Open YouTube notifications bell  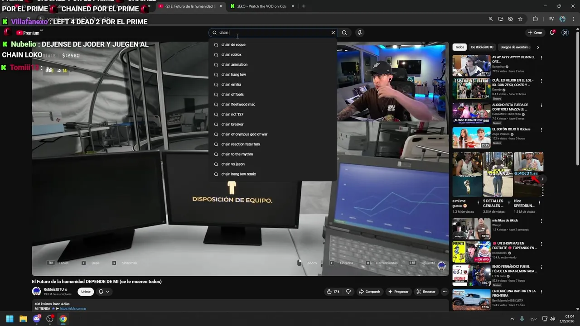(x=552, y=33)
